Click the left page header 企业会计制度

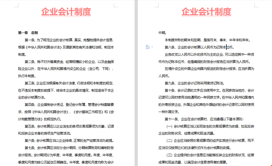coord(66,12)
